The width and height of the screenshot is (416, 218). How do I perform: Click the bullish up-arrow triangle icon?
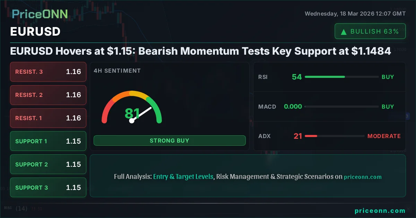344,32
